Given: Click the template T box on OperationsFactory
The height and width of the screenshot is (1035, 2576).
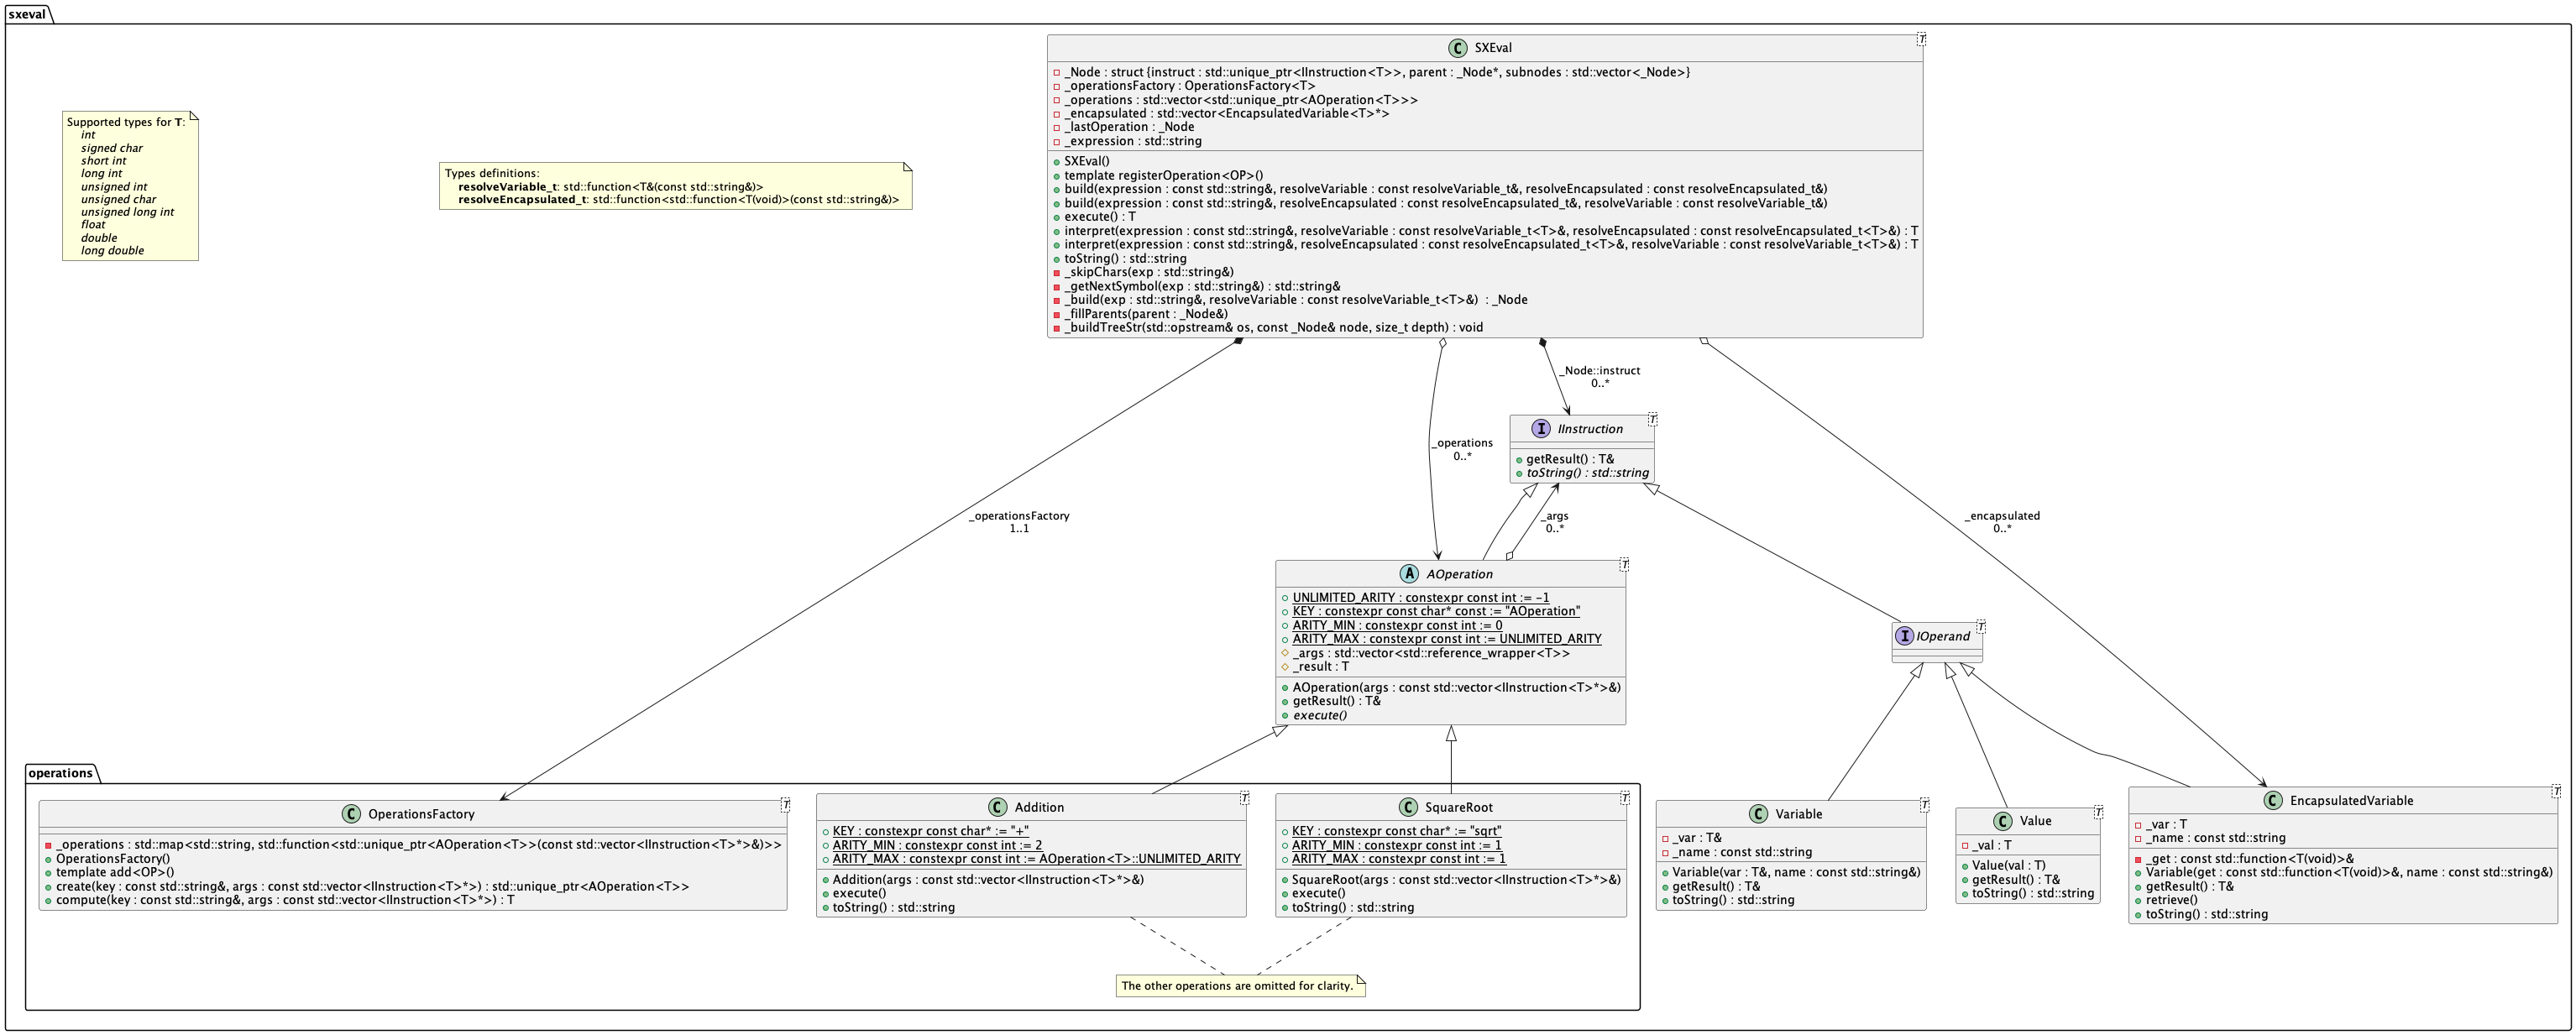Looking at the screenshot, I should pyautogui.click(x=785, y=805).
